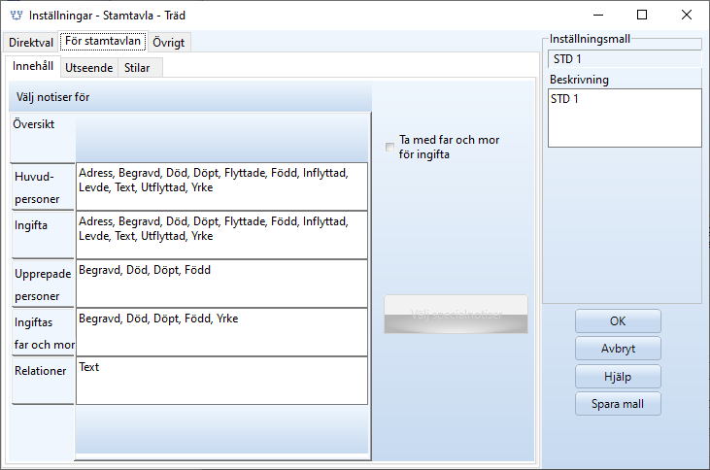Click the Relationer field containing Text
Image resolution: width=710 pixels, height=470 pixels.
click(x=221, y=381)
